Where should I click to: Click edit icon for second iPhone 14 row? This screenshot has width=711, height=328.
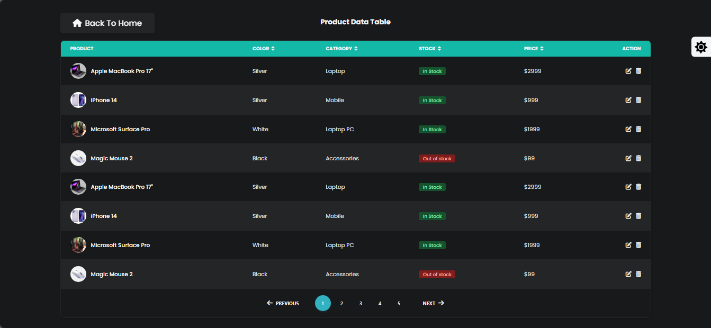tap(628, 216)
